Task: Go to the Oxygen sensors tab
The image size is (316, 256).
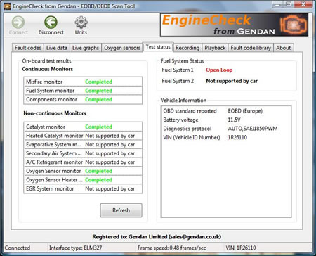Action: click(x=122, y=48)
